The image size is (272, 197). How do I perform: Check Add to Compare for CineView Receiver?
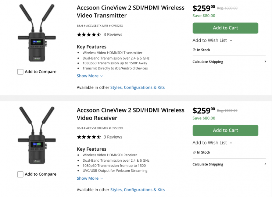[x=21, y=174]
